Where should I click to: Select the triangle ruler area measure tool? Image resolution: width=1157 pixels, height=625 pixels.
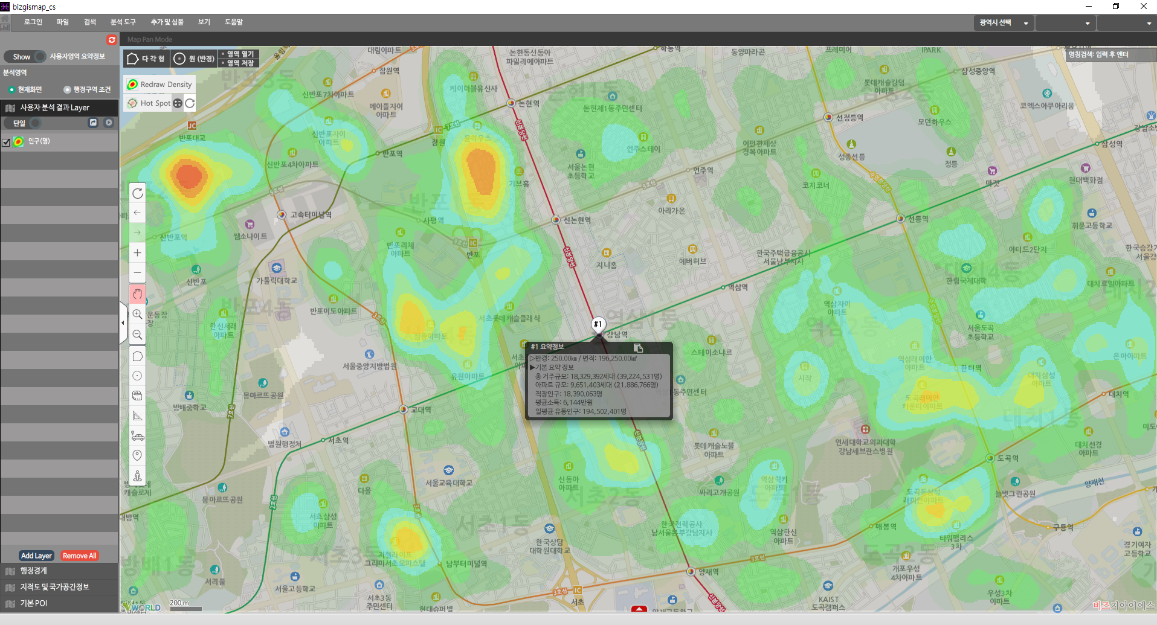[x=138, y=415]
